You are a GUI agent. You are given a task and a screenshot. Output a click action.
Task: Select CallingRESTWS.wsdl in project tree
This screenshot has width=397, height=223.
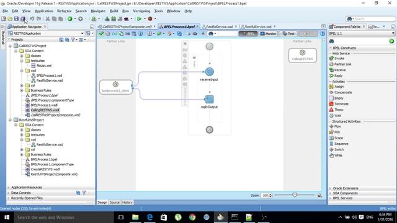tap(45, 110)
